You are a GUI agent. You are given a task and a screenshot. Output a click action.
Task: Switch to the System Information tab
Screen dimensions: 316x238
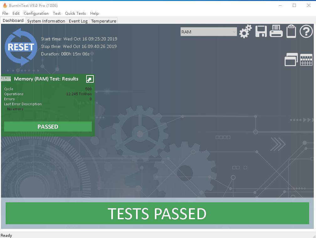46,21
